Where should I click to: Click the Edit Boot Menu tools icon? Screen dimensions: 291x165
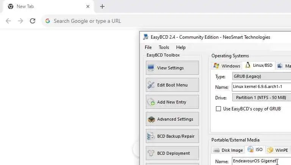pyautogui.click(x=151, y=85)
